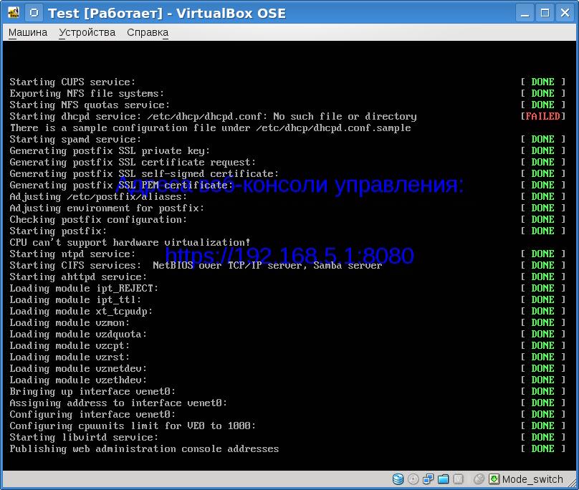Click the hardware virtualization chip icon
This screenshot has height=490, width=579.
458,479
